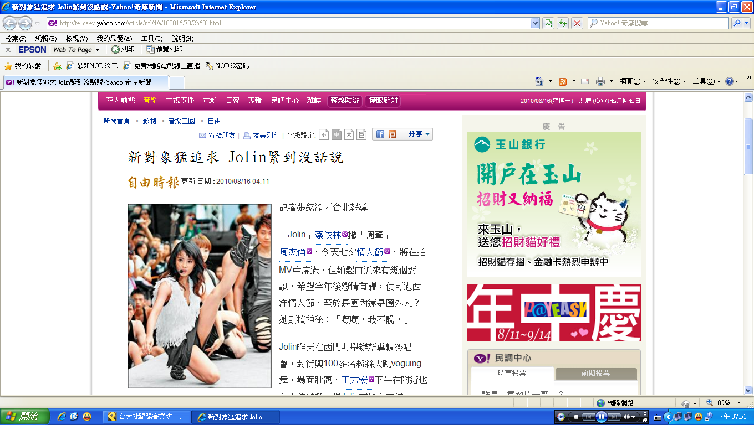Screen dimensions: 754x425
Task: Open 我的最愛 favorites star button
Action: click(23, 66)
